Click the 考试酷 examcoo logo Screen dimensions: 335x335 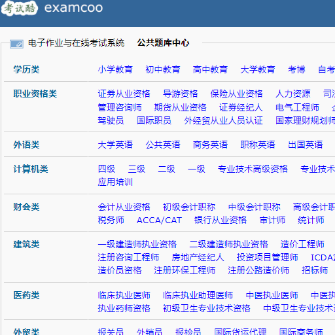point(52,8)
